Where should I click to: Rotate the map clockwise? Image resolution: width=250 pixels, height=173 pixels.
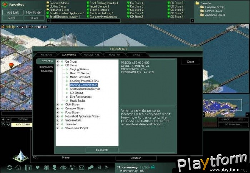pos(8,124)
